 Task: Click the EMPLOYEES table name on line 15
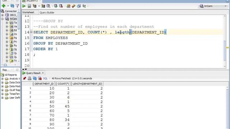[x=57, y=38]
